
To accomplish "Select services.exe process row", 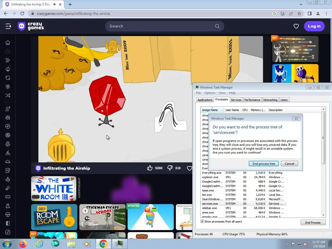I will pyautogui.click(x=243, y=204).
